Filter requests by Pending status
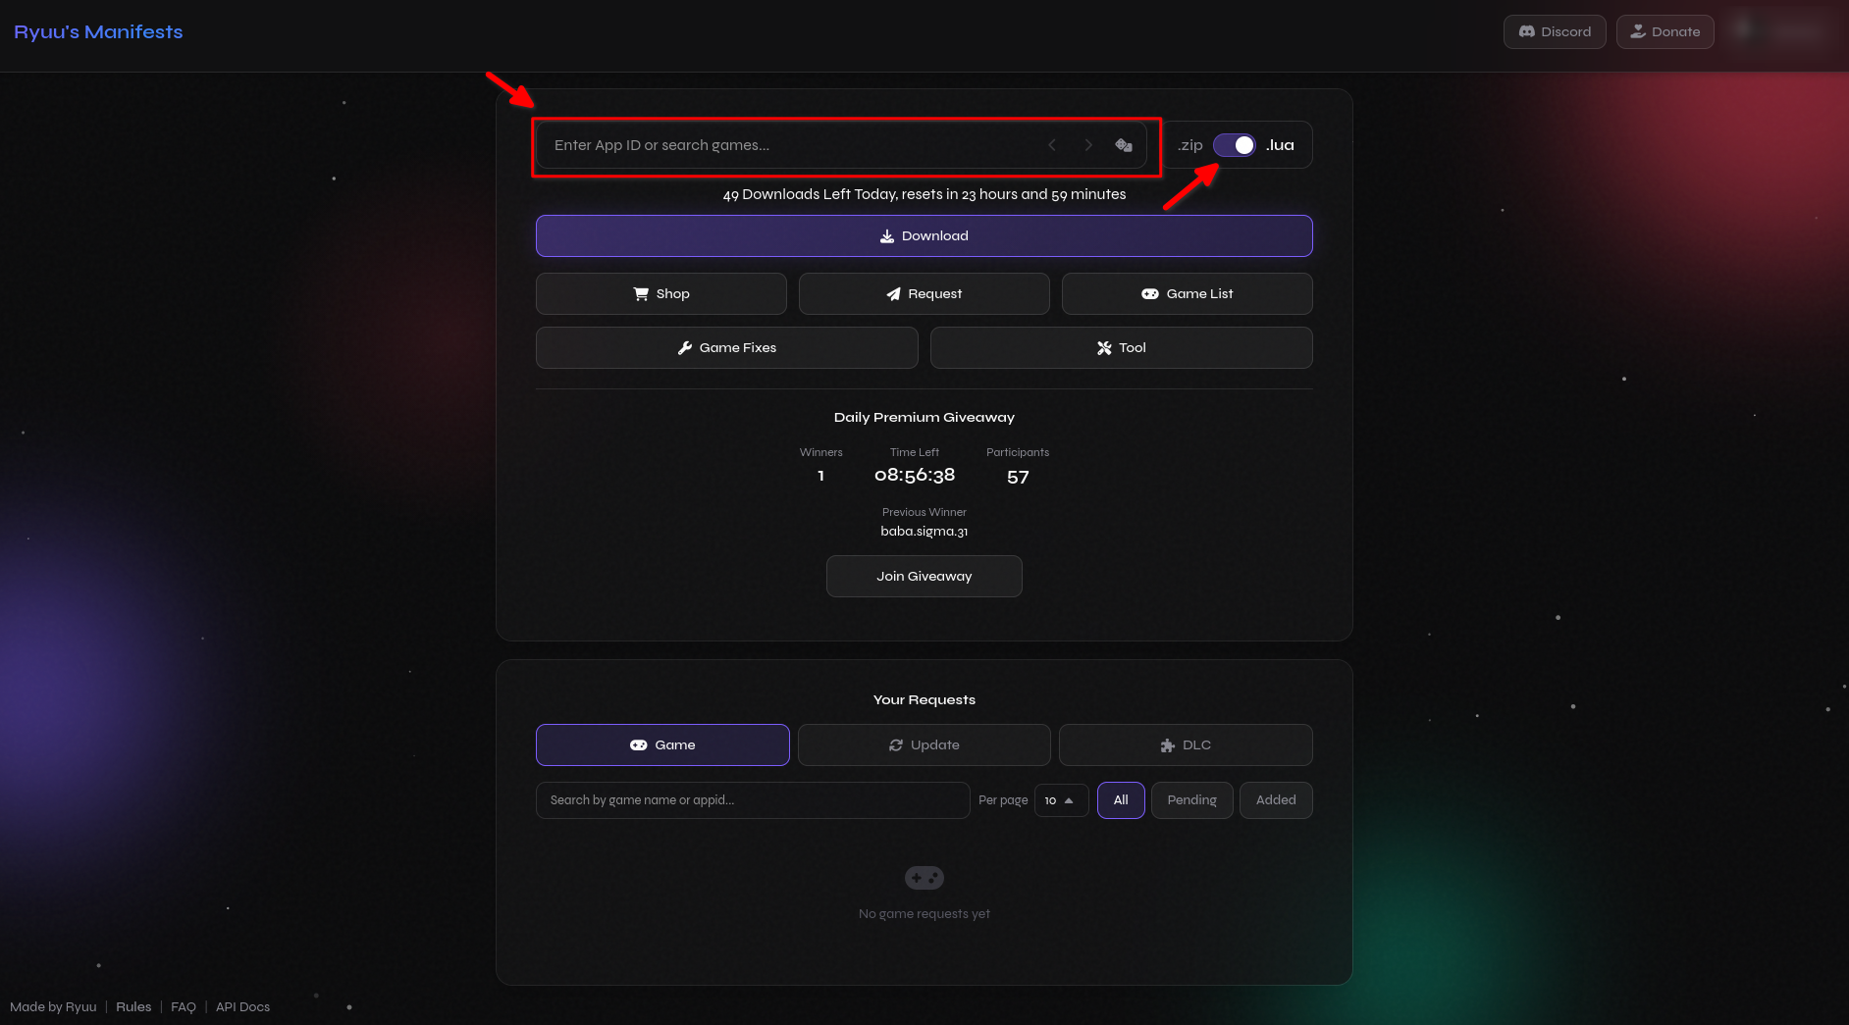The image size is (1849, 1025). 1192,800
